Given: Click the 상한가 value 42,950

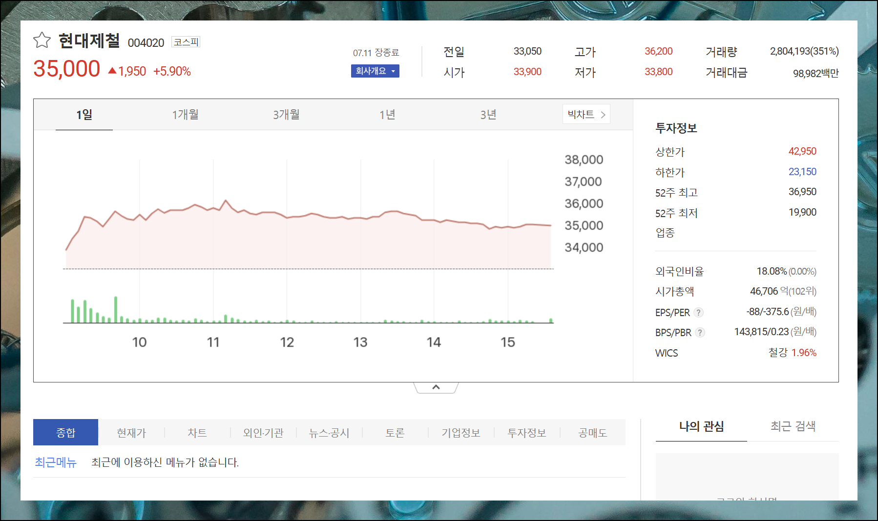Looking at the screenshot, I should point(802,151).
